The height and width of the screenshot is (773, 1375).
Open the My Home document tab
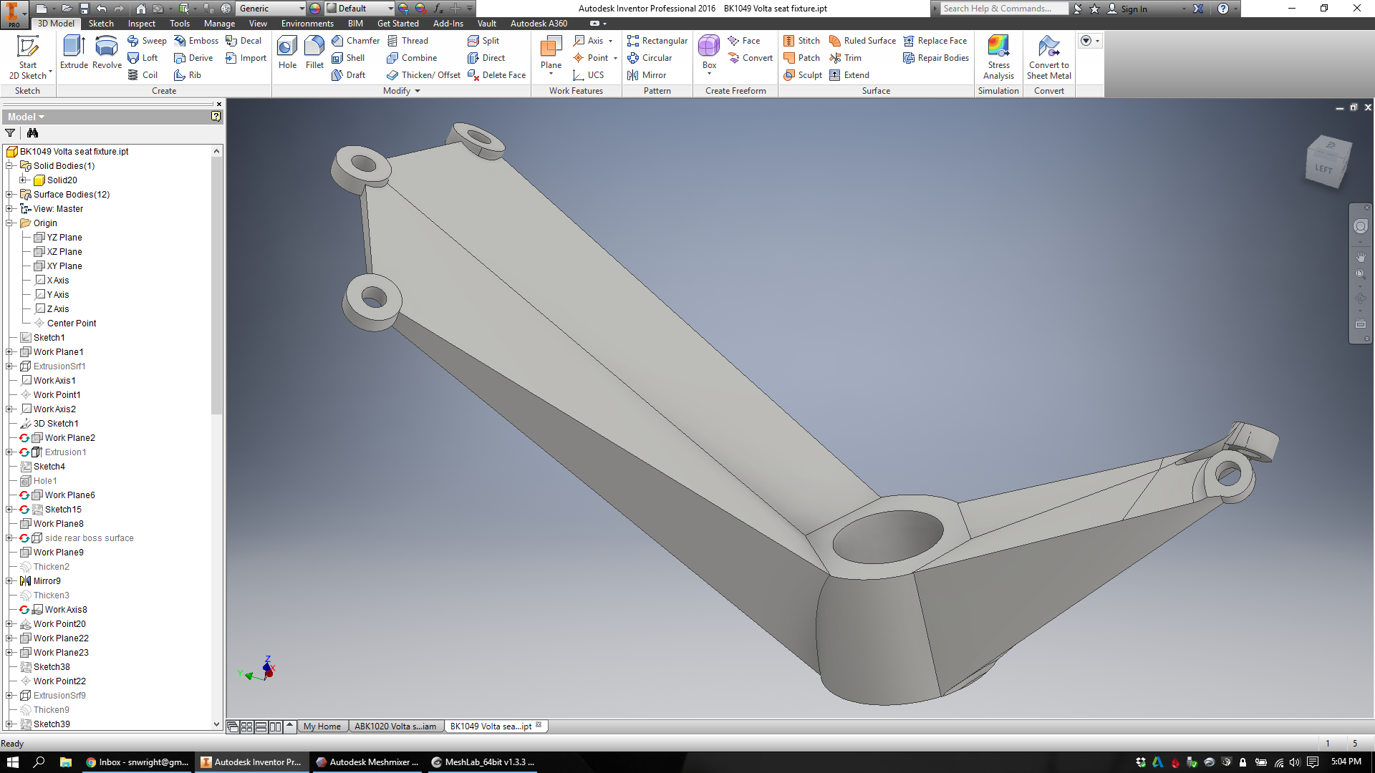click(322, 726)
